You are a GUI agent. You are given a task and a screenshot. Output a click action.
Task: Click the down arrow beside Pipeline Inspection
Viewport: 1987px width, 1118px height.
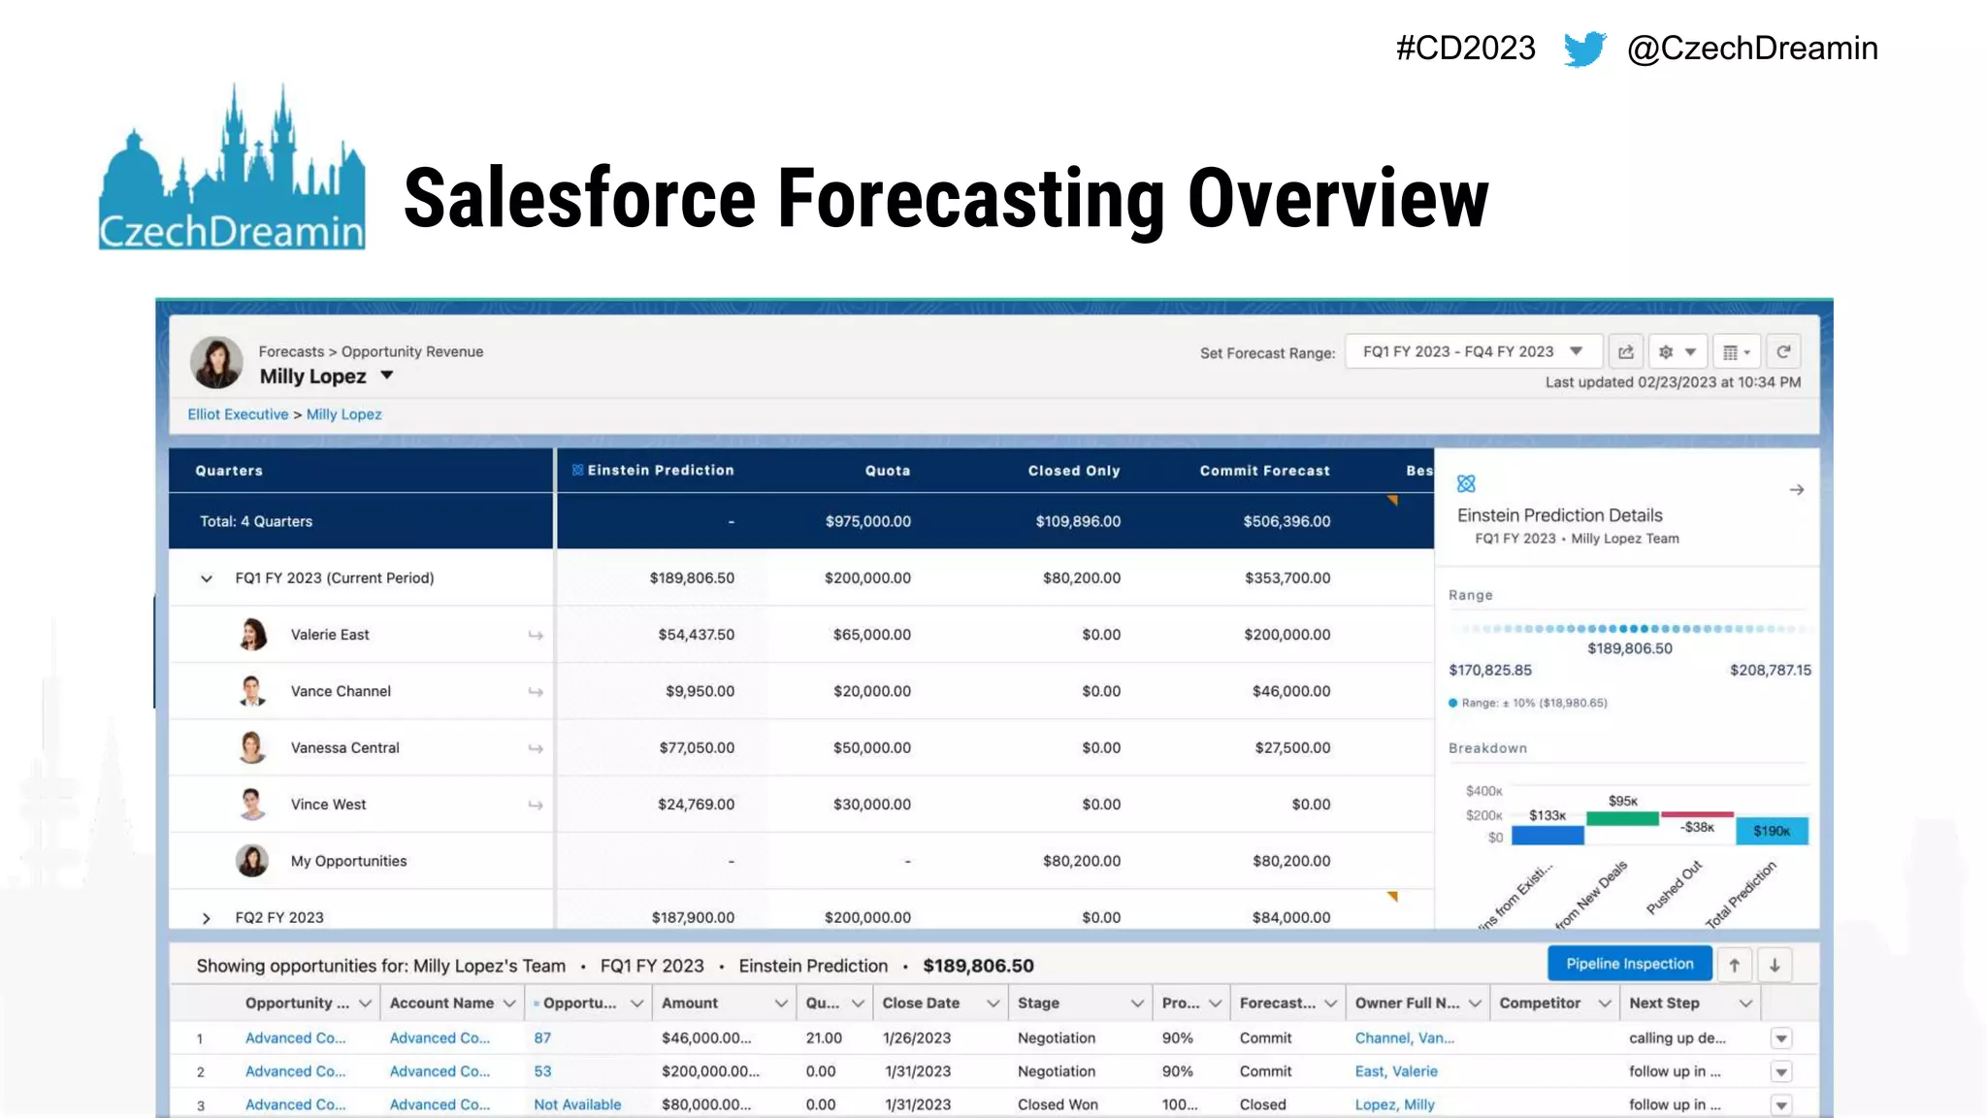(1775, 965)
